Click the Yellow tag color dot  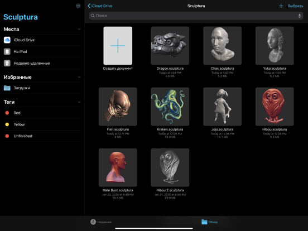[x=7, y=124]
